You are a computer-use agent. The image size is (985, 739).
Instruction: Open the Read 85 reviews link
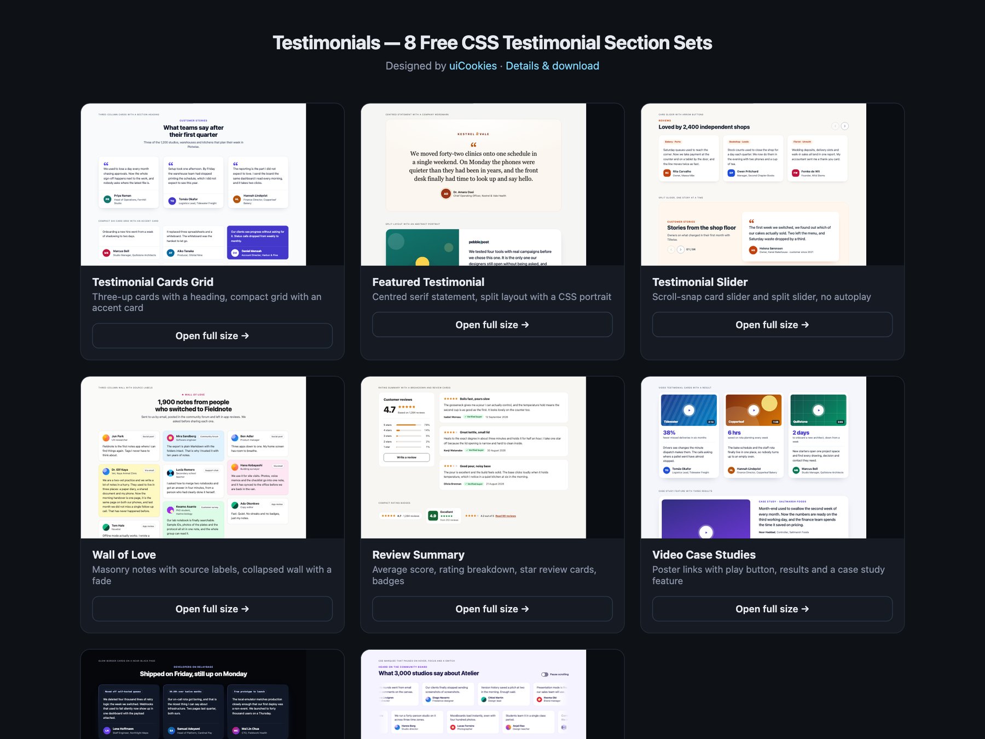[x=506, y=516]
